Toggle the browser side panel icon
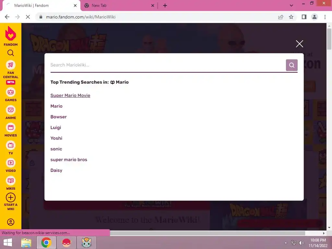Viewport: 332px width, 249px height. click(304, 17)
